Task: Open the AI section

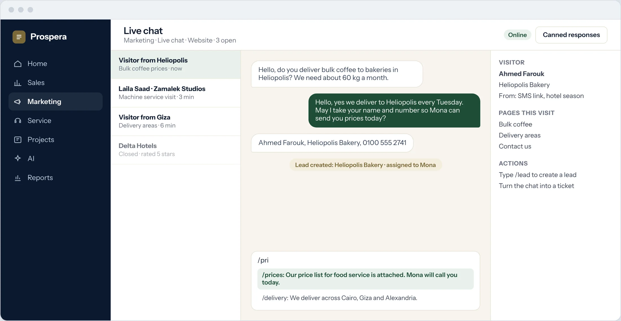Action: [56, 158]
